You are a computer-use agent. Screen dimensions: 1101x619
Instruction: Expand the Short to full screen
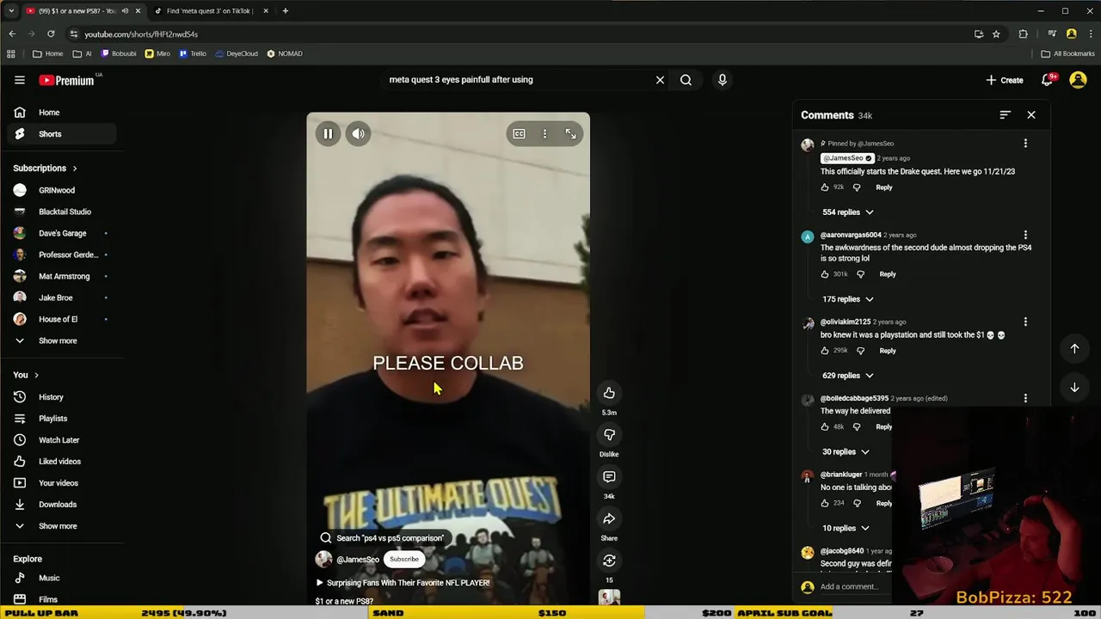click(570, 133)
